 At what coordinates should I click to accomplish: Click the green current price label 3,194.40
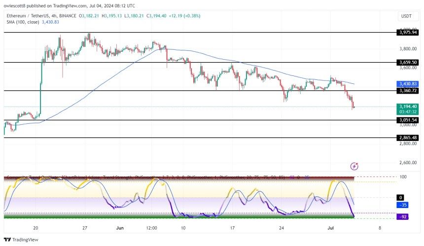click(x=408, y=106)
